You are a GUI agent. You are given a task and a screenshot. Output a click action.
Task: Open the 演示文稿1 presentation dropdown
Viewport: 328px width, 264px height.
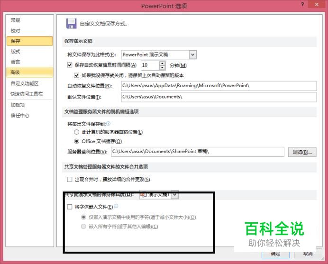tap(159, 195)
